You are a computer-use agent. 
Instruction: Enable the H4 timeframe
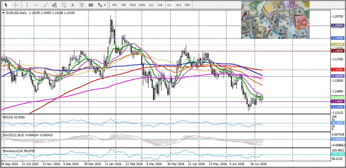pyautogui.click(x=160, y=5)
